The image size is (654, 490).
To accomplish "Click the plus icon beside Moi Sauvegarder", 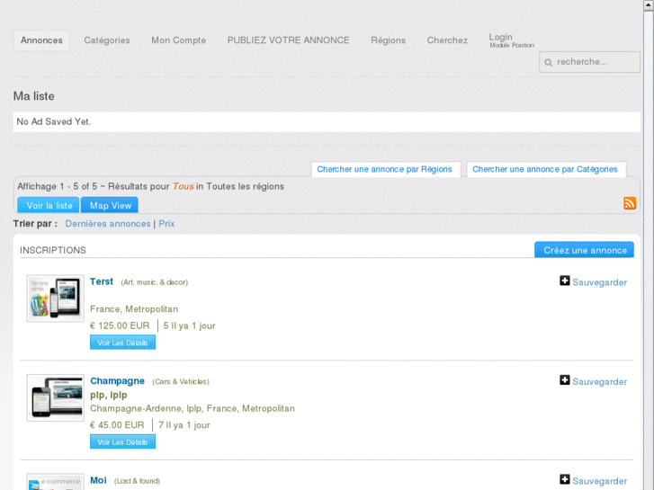I will [564, 479].
